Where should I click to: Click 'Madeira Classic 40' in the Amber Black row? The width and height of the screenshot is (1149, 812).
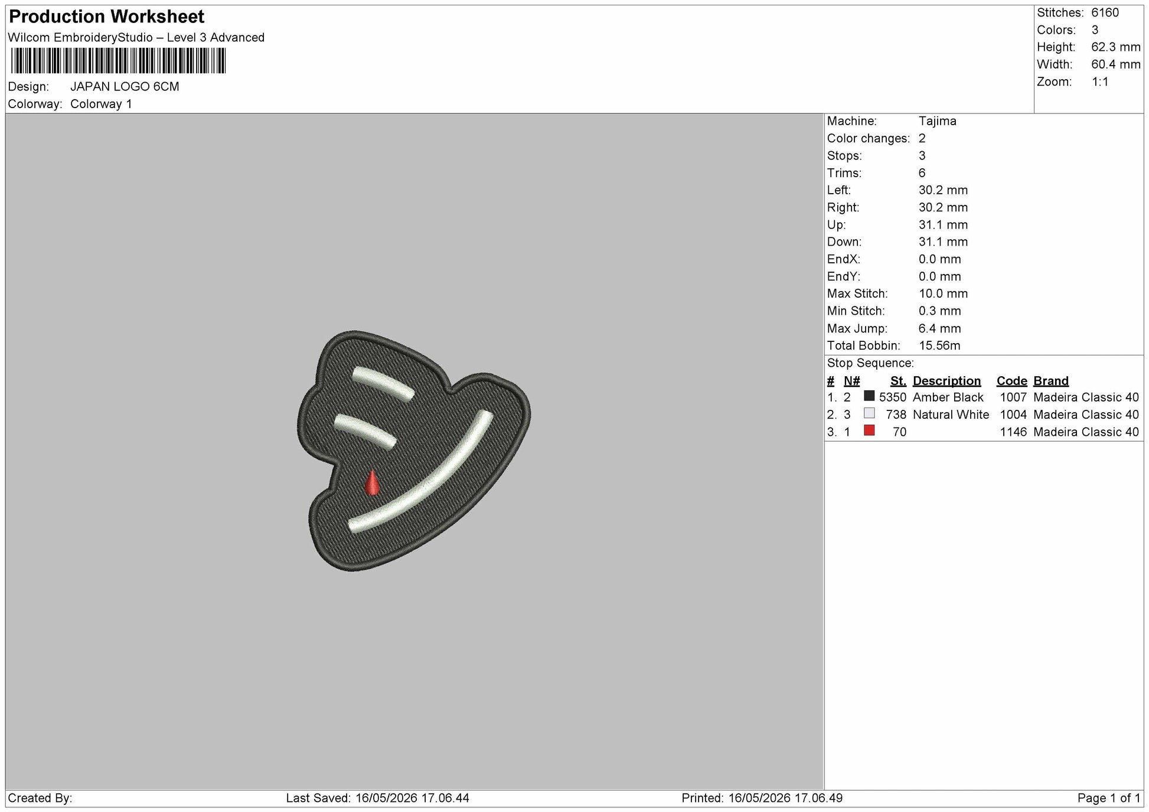pyautogui.click(x=1086, y=397)
